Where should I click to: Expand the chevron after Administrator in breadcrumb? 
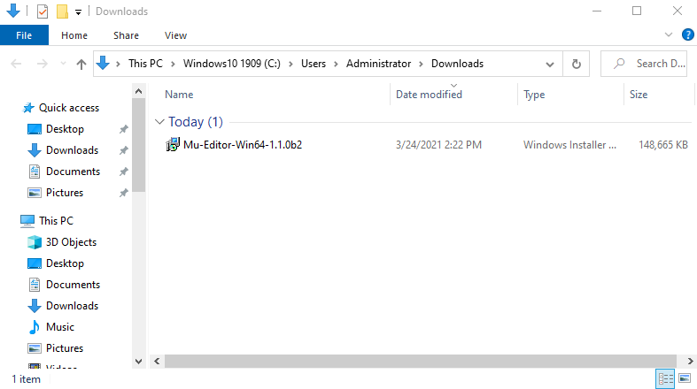[x=421, y=64]
